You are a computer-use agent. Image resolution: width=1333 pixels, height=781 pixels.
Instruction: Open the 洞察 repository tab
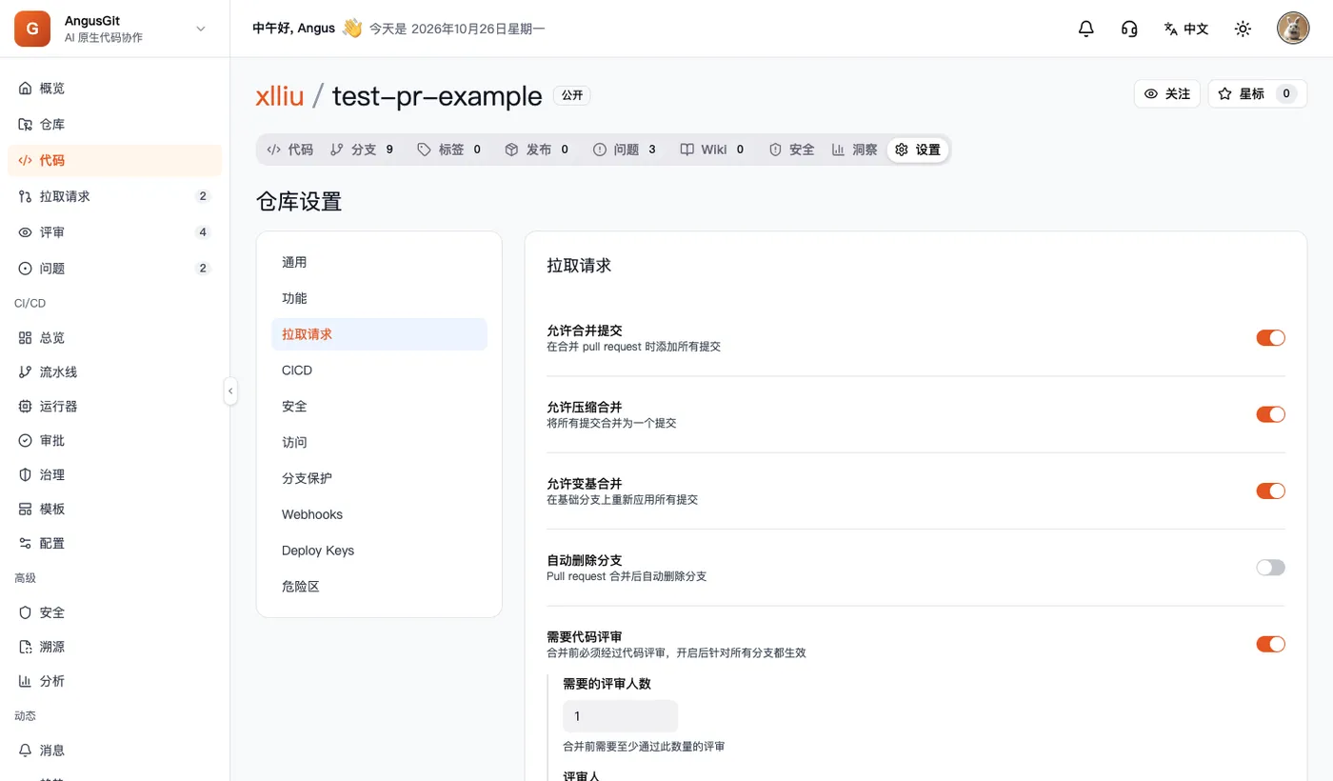[x=855, y=150]
